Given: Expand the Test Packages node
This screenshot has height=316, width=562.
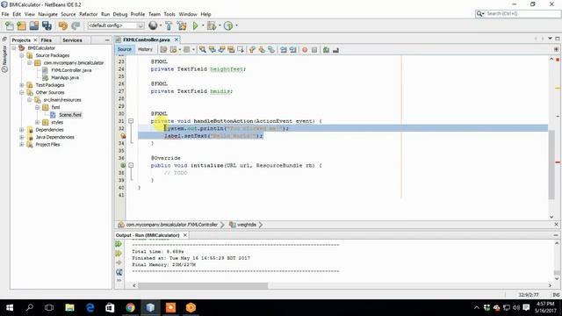Looking at the screenshot, I should pyautogui.click(x=22, y=85).
